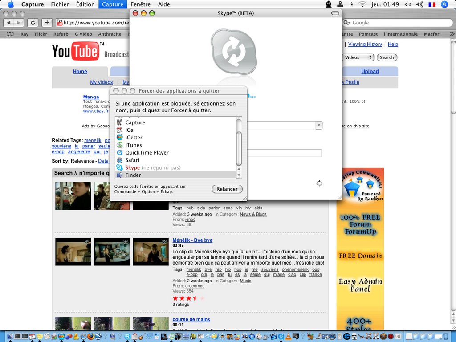456x342 pixels.
Task: Open the YouTube Help link
Action: pyautogui.click(x=393, y=44)
